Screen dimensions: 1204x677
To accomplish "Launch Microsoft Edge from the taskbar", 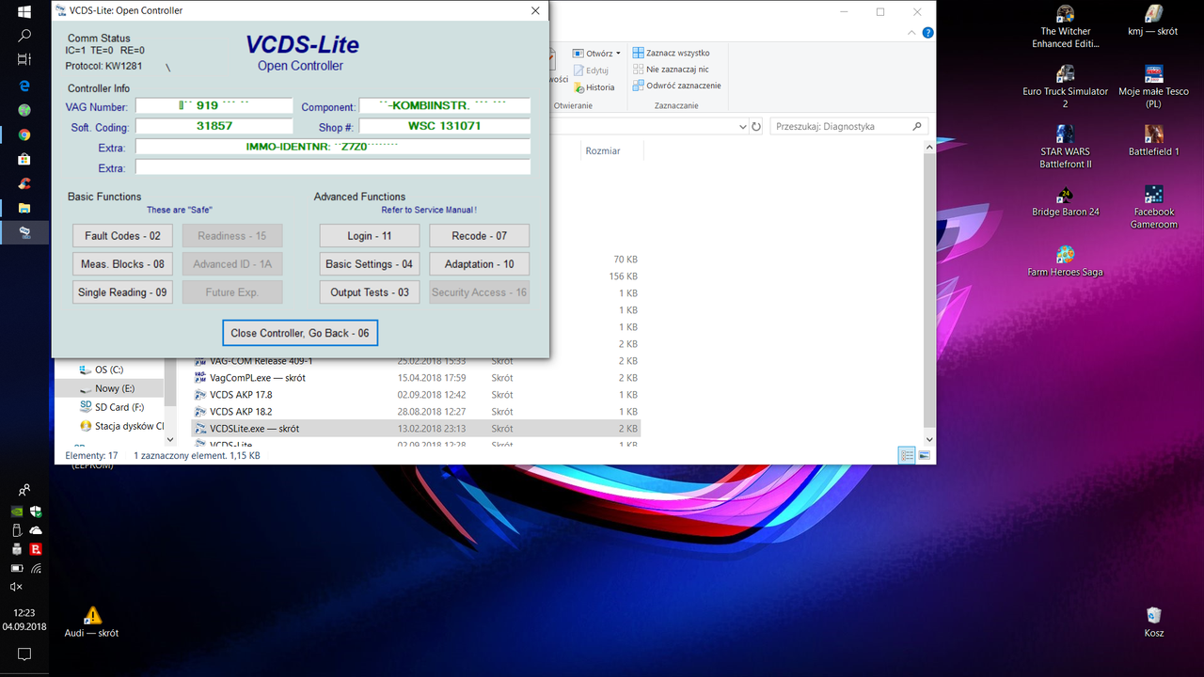I will pyautogui.click(x=24, y=85).
